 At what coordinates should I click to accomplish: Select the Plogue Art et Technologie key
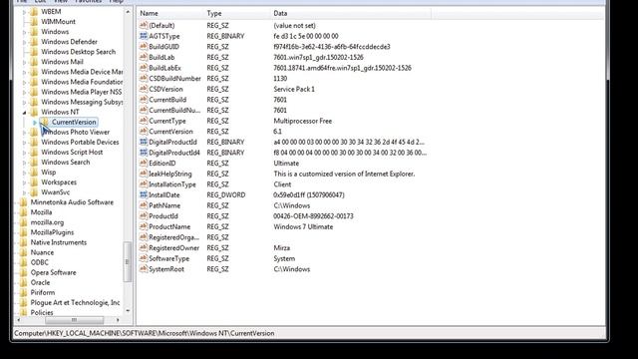(76, 302)
